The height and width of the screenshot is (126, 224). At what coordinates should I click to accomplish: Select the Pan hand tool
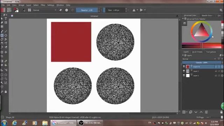(6, 92)
